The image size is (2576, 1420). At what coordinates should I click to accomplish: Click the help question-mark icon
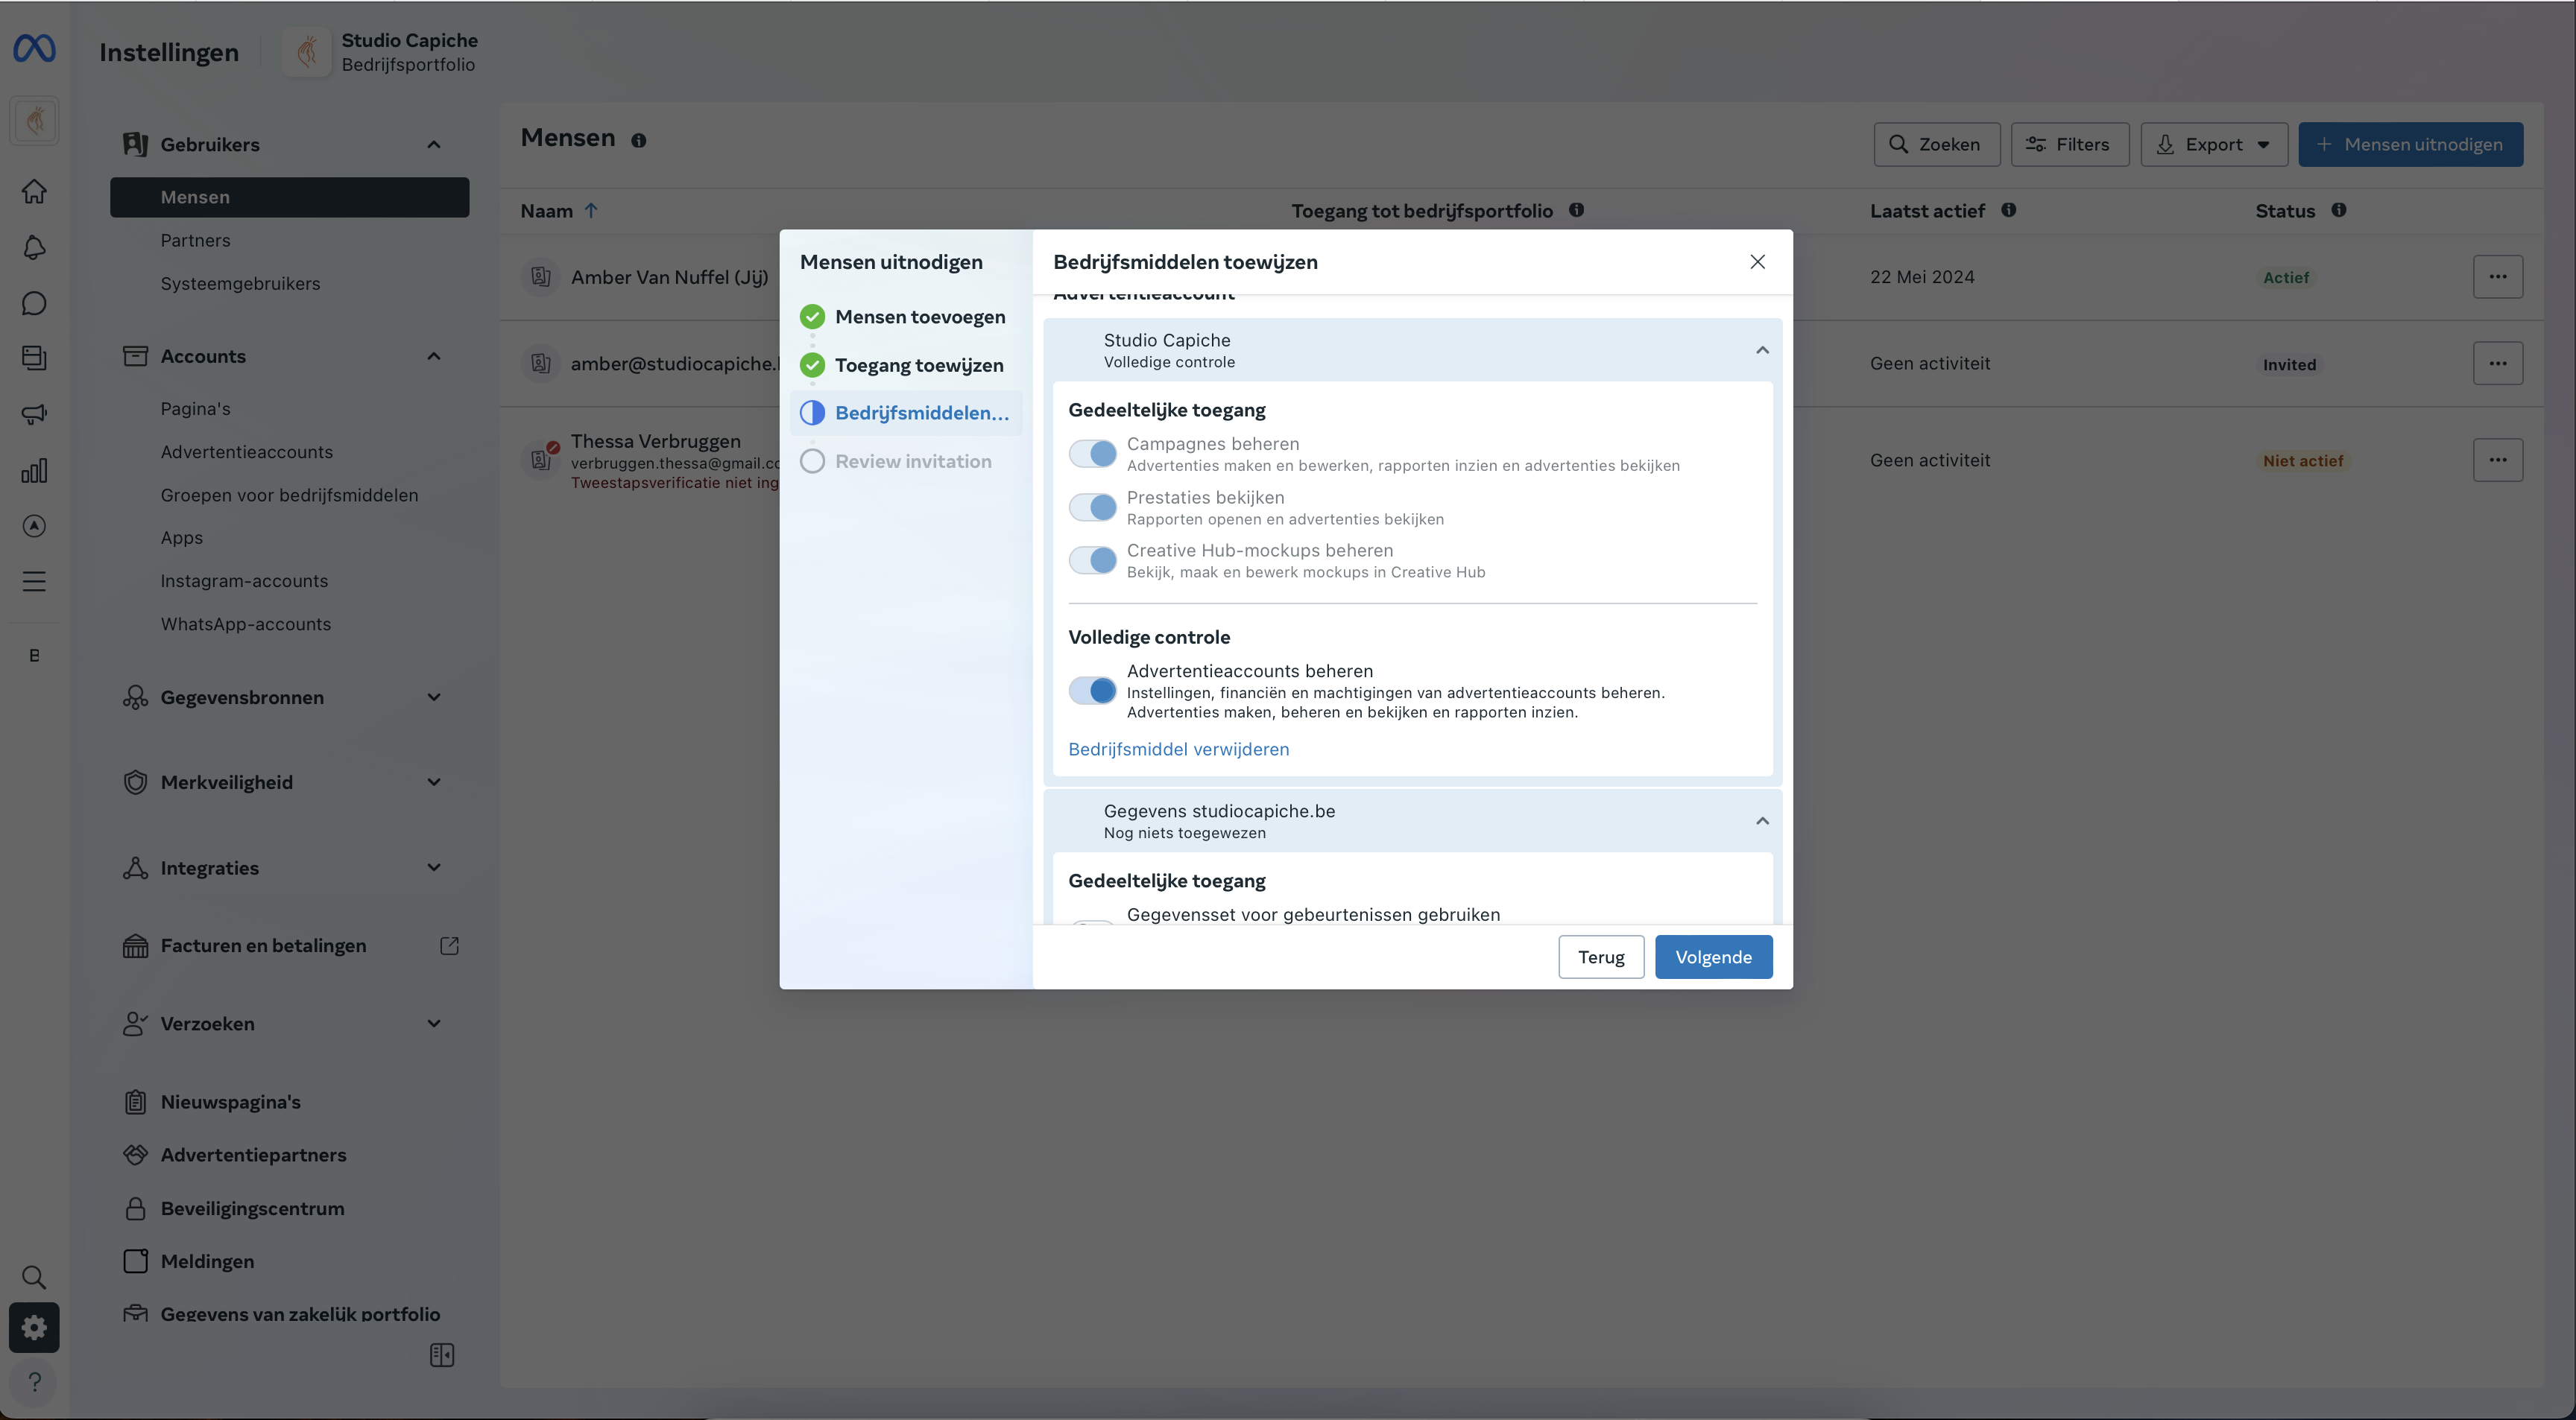(x=34, y=1382)
